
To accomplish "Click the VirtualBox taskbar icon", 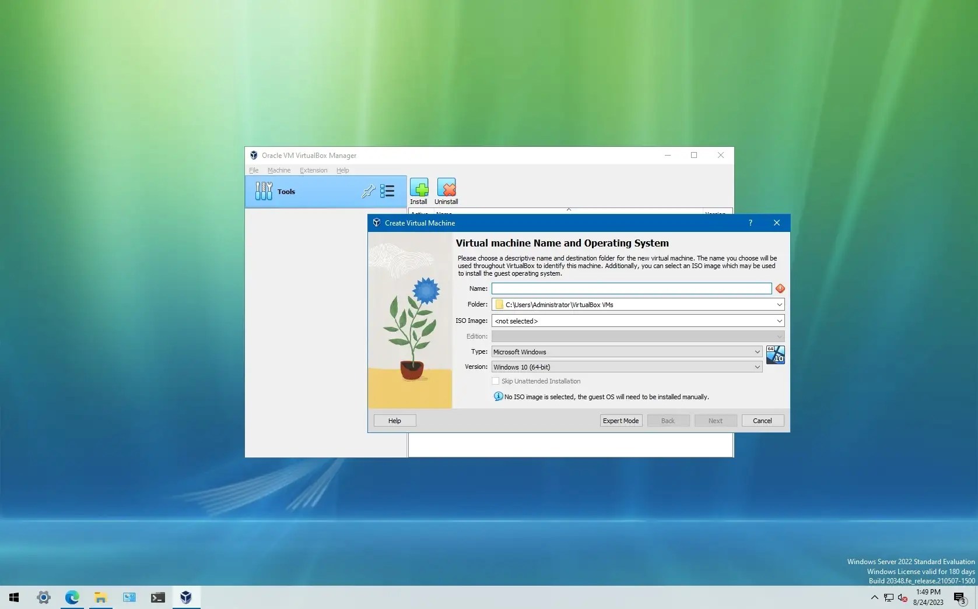I will pos(186,597).
